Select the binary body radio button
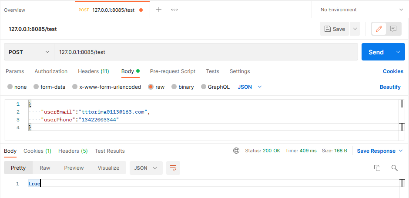 coord(174,87)
